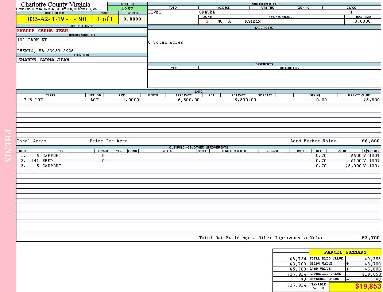The height and width of the screenshot is (292, 383).
Task: Click the mailing address line 101 PARK ST
Action: 32,40
